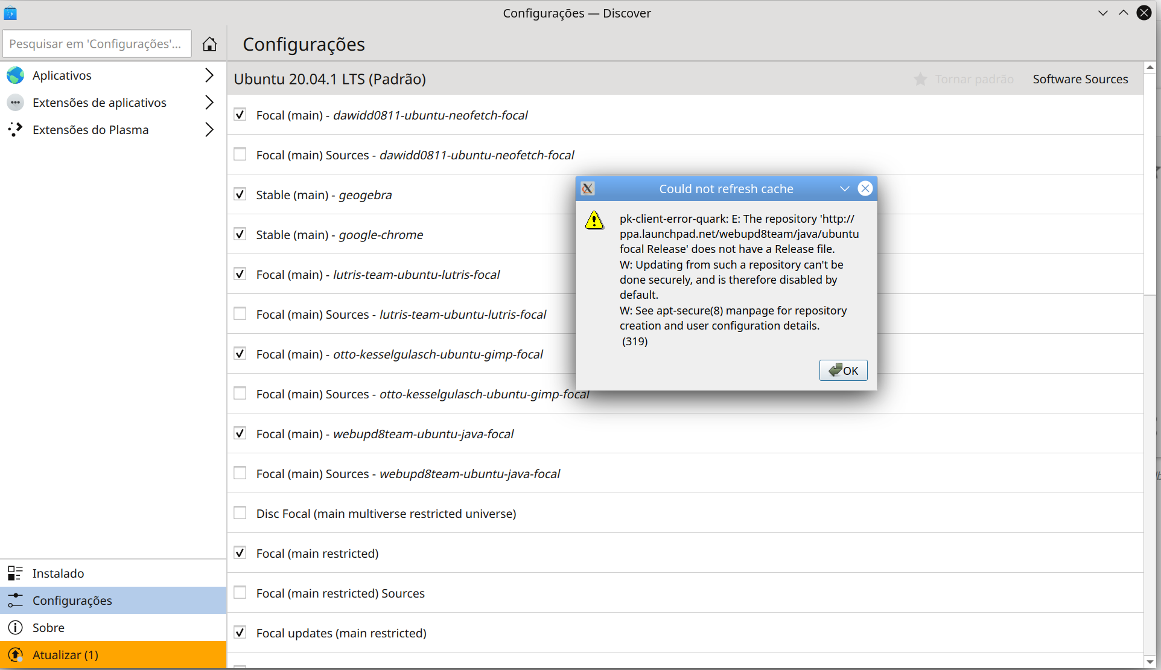Screen dimensions: 1161x670
Task: Open the Configurações sidebar entry
Action: tap(72, 601)
